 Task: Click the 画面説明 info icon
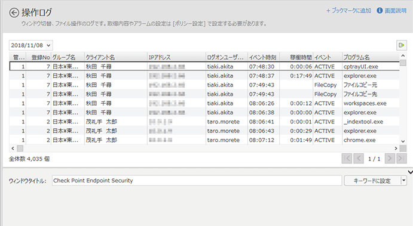(380, 11)
